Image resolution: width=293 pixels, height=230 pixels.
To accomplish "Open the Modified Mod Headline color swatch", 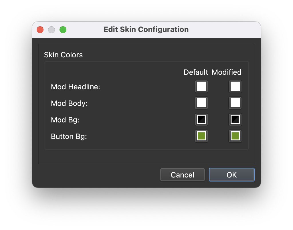I will pyautogui.click(x=235, y=86).
